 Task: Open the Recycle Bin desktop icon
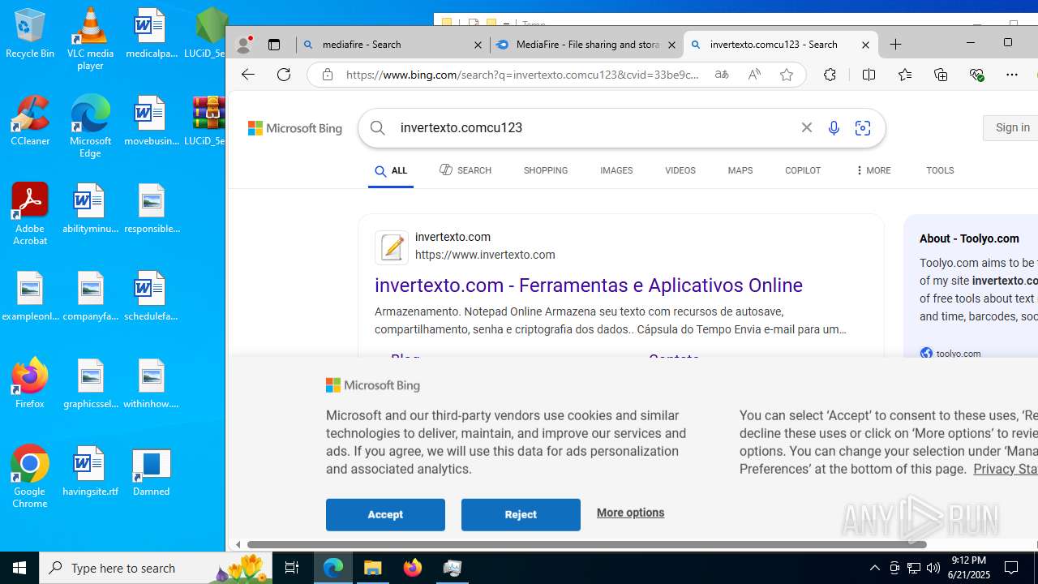pos(30,34)
